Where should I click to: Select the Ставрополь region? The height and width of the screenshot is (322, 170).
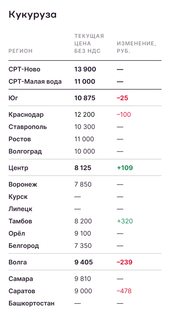[28, 127]
